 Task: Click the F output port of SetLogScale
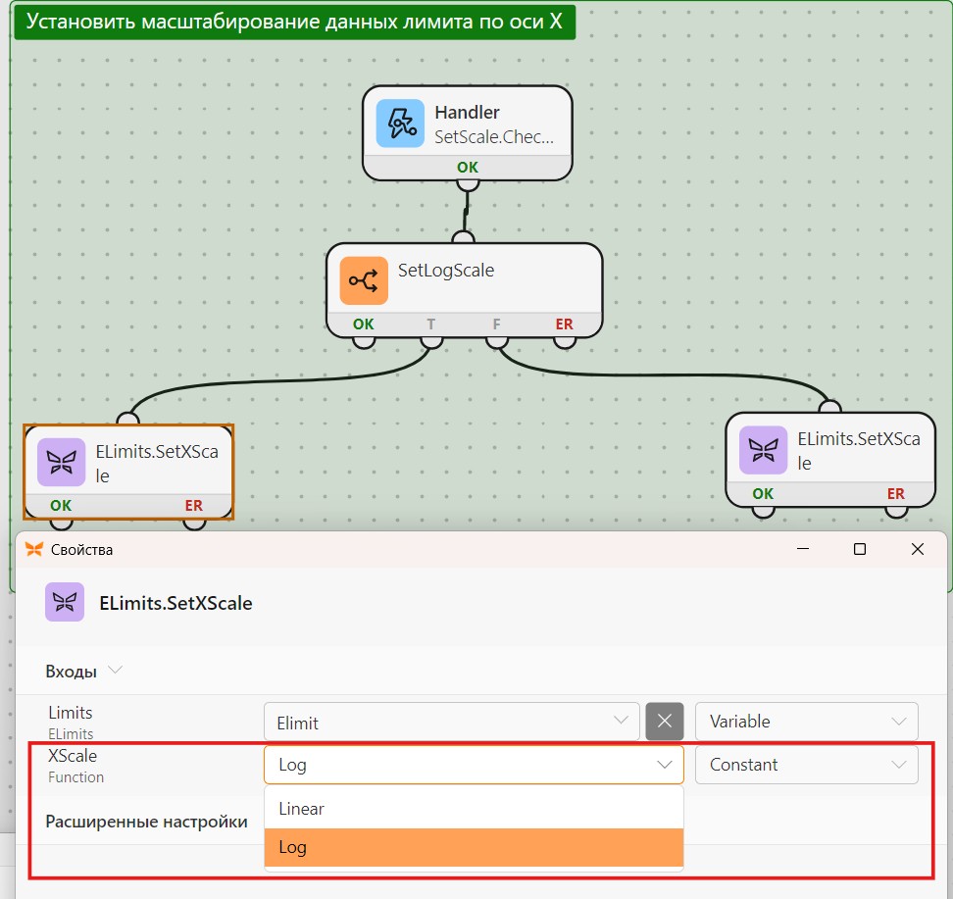(x=496, y=340)
